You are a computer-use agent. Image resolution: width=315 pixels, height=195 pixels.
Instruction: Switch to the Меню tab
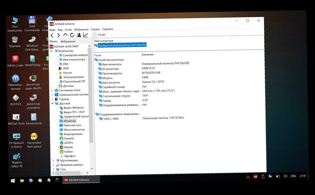(x=54, y=41)
